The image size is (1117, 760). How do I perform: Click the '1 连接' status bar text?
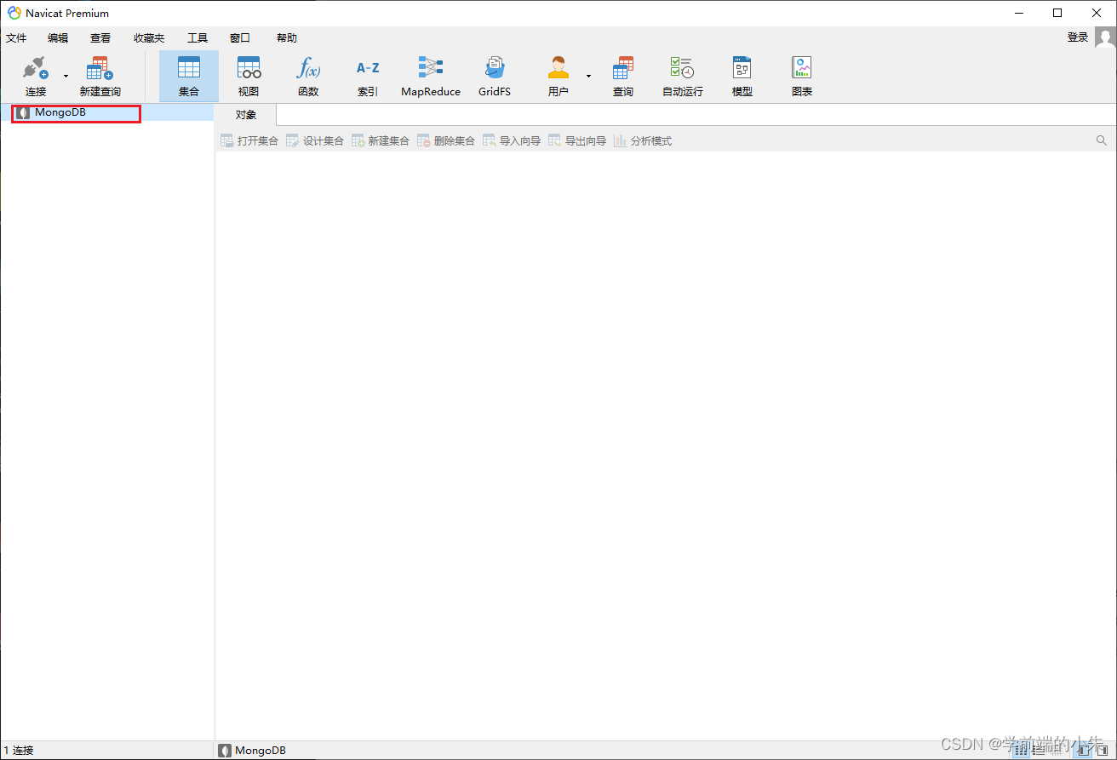[18, 751]
